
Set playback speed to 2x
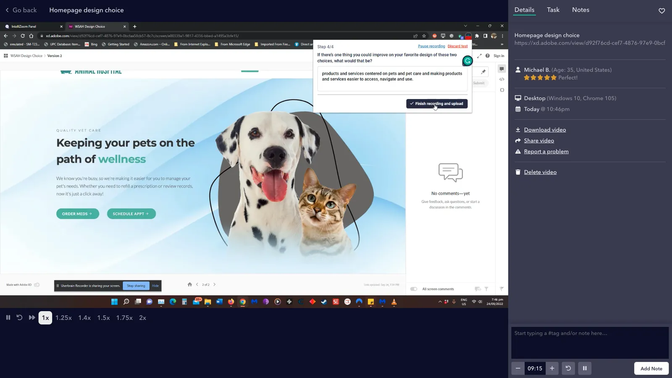click(x=142, y=318)
